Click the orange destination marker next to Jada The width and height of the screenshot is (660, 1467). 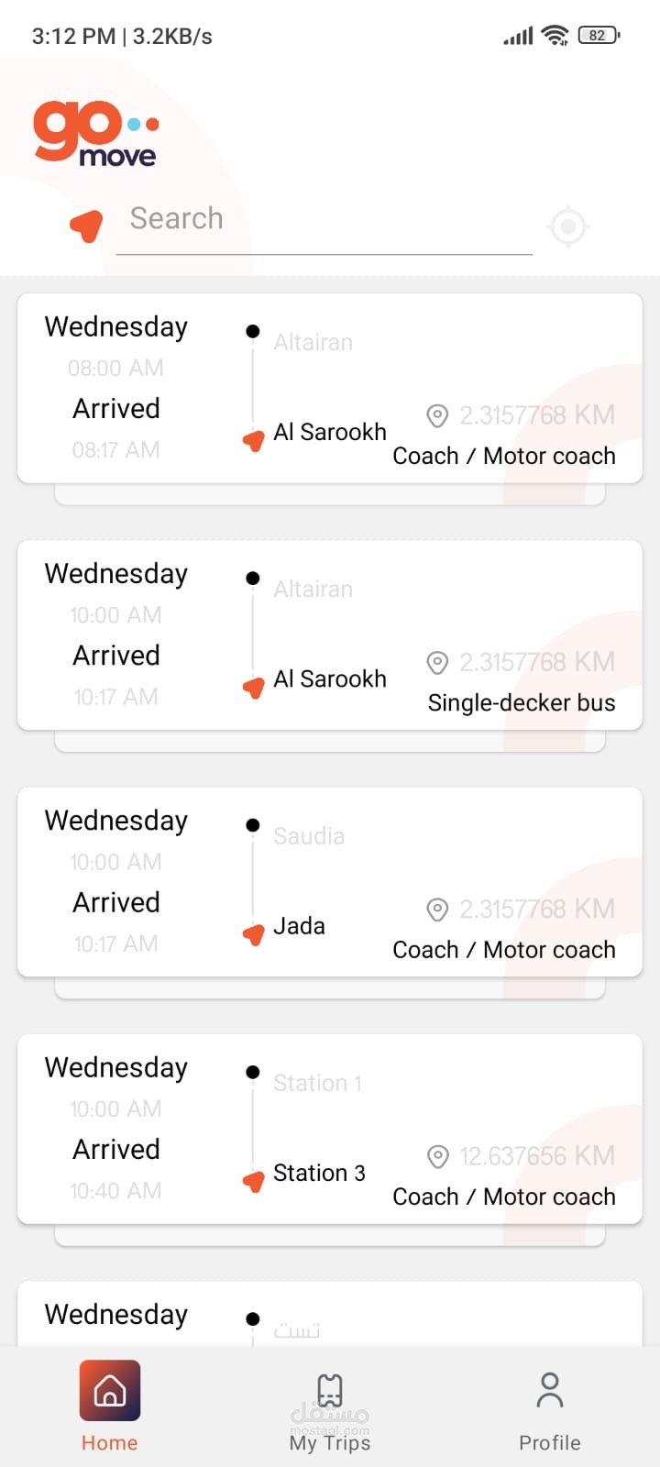click(x=254, y=934)
